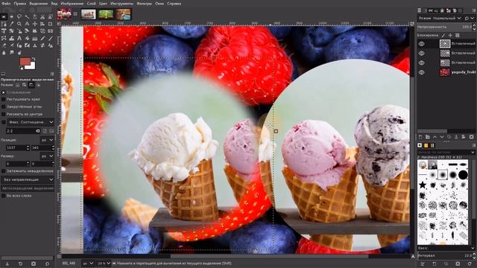Viewport: 477px width, 268px height.
Task: Open the status bar units dropdown
Action: tap(88, 264)
